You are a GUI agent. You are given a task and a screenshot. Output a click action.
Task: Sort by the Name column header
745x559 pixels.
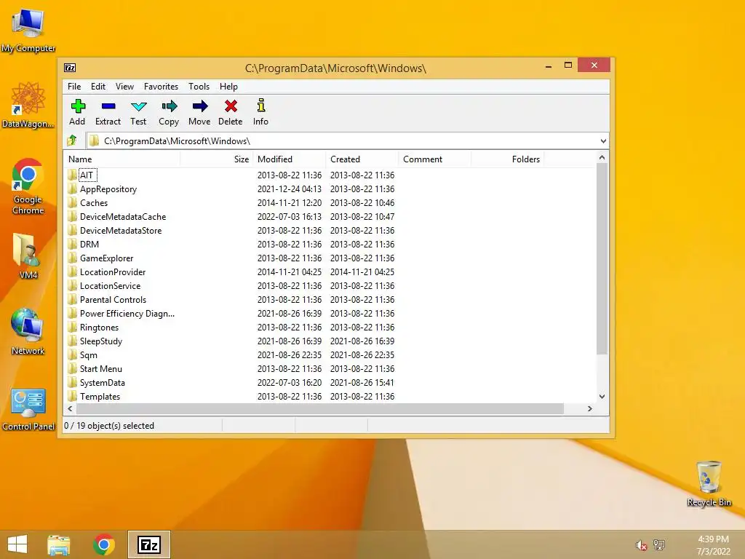[121, 159]
